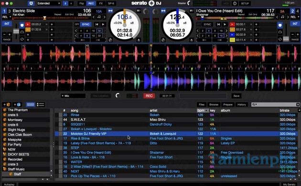Trigger right deck orange cue at 02:27.8
Viewport: 301px width, 186px height.
coord(232,30)
